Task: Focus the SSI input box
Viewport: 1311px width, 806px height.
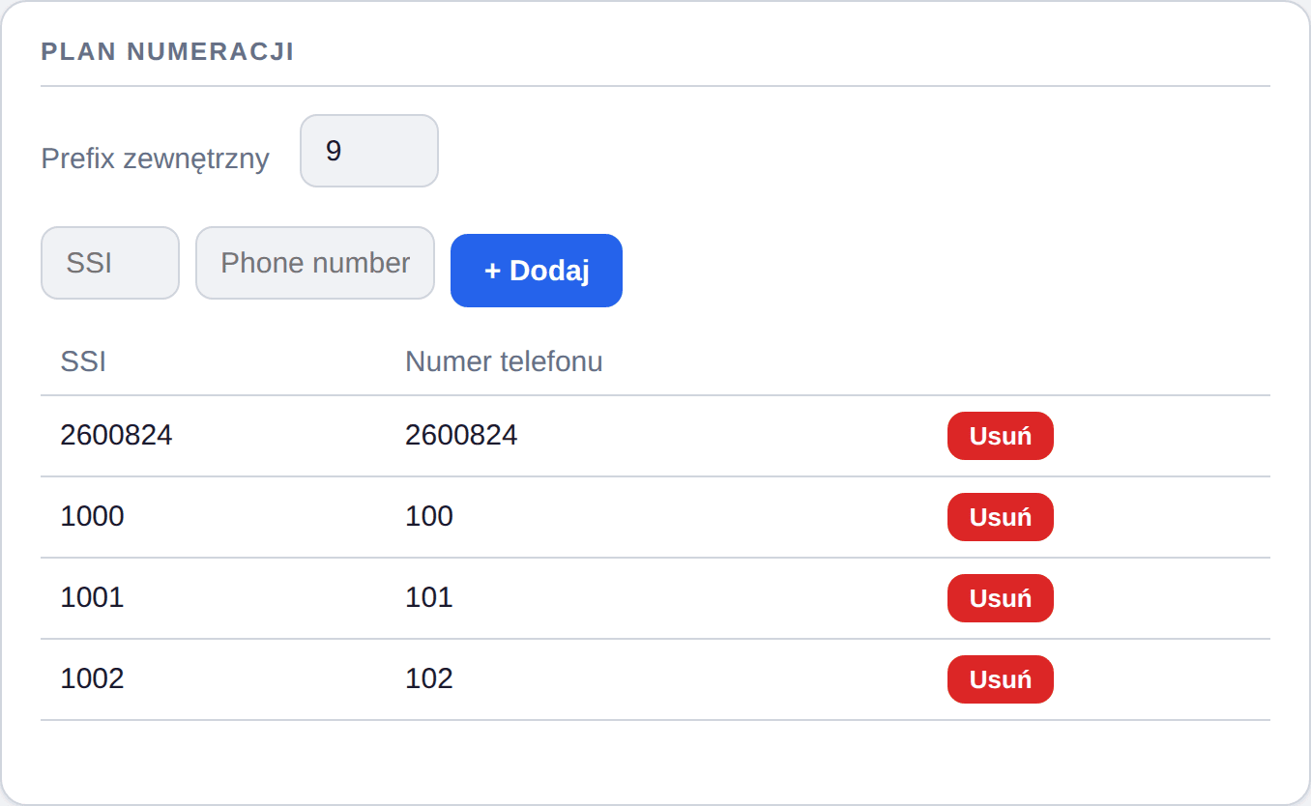Action: [x=110, y=263]
